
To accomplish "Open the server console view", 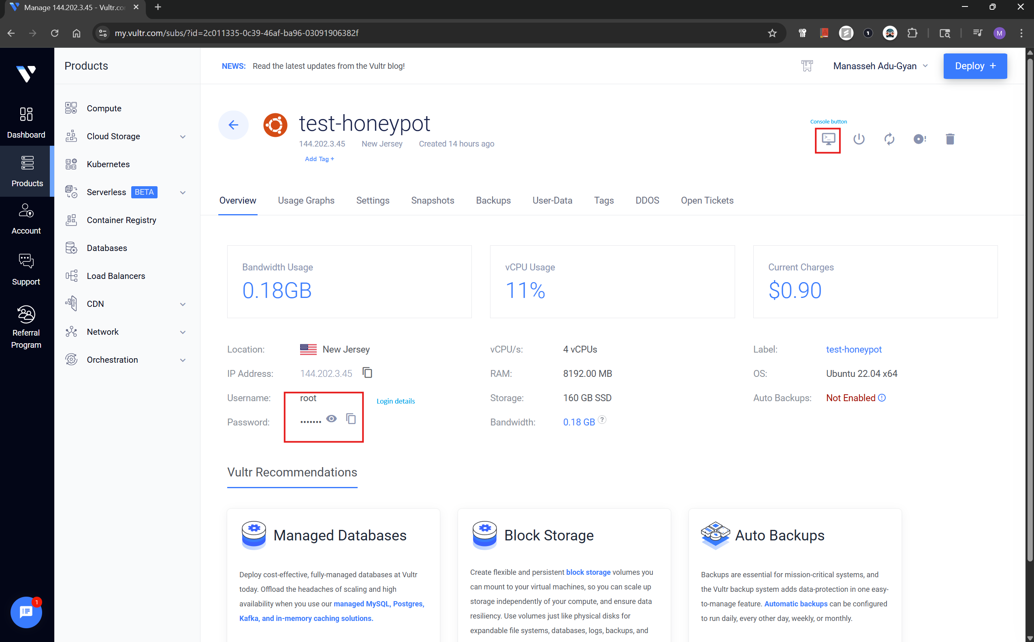I will [x=828, y=139].
